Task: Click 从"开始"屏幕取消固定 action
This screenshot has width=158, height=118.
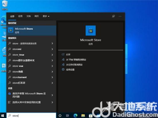Action: (x=76, y=60)
